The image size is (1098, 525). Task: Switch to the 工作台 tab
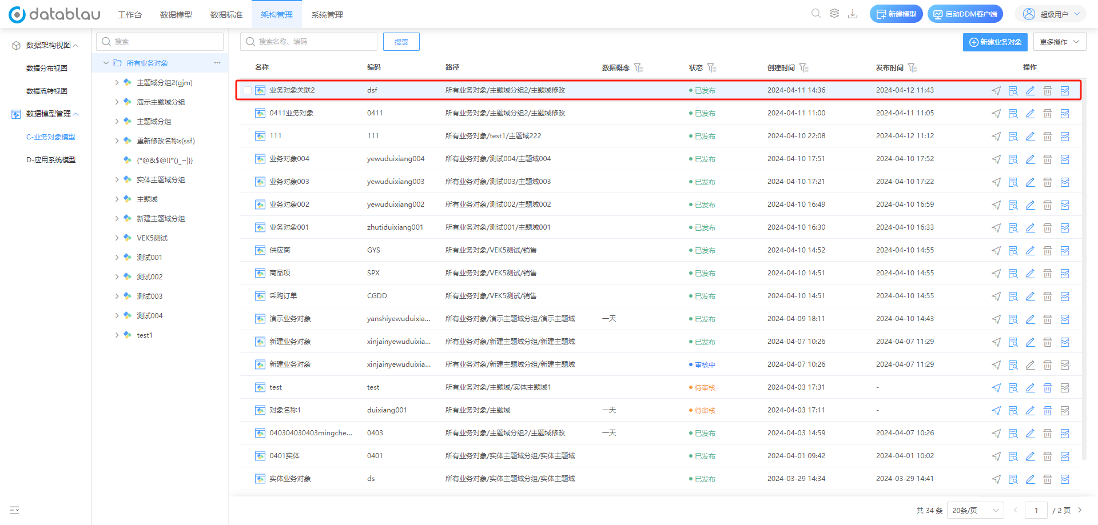point(130,15)
